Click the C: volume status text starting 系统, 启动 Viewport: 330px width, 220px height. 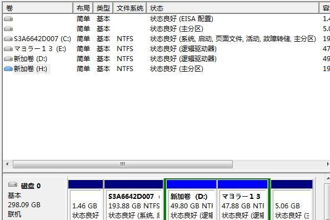233,39
